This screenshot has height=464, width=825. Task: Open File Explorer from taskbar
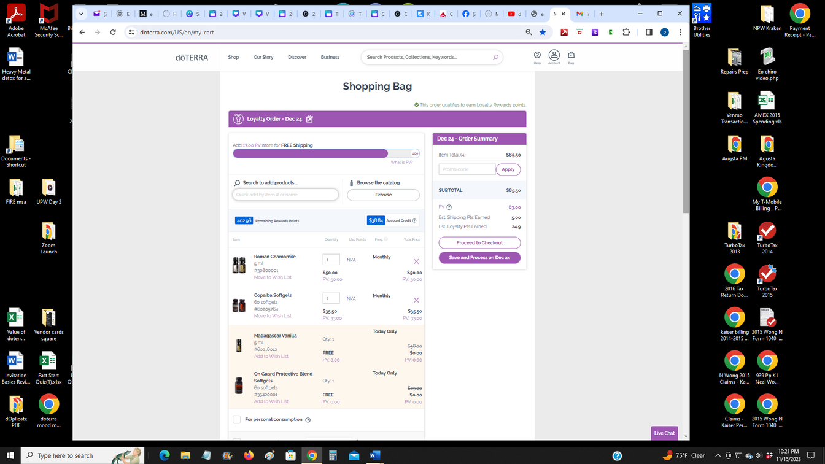[185, 455]
